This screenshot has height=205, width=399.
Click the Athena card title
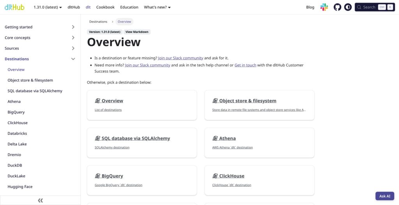(228, 138)
